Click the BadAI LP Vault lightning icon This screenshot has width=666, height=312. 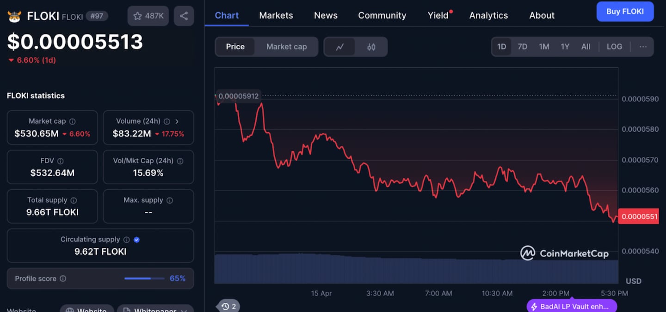point(534,306)
